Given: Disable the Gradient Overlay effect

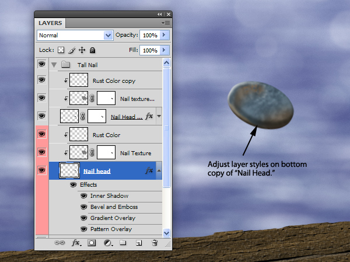Looking at the screenshot, I should tap(83, 218).
